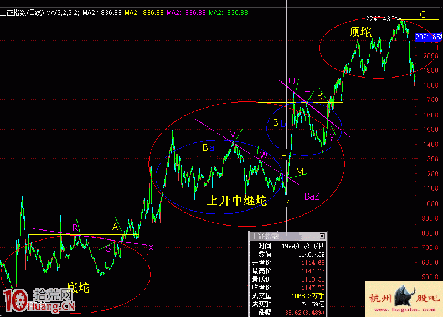Click the BaZ magenta annotation
This screenshot has width=443, height=317.
312,196
